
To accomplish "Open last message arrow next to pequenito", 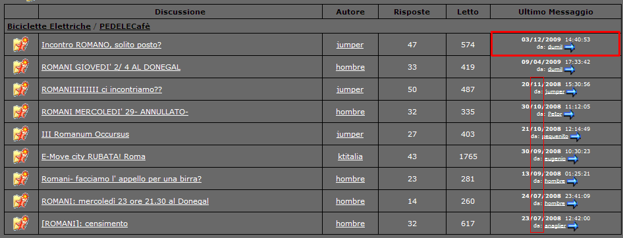I will click(576, 137).
